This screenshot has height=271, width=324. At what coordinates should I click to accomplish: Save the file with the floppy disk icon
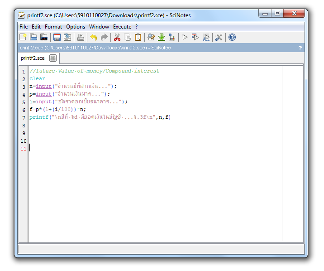(x=57, y=37)
